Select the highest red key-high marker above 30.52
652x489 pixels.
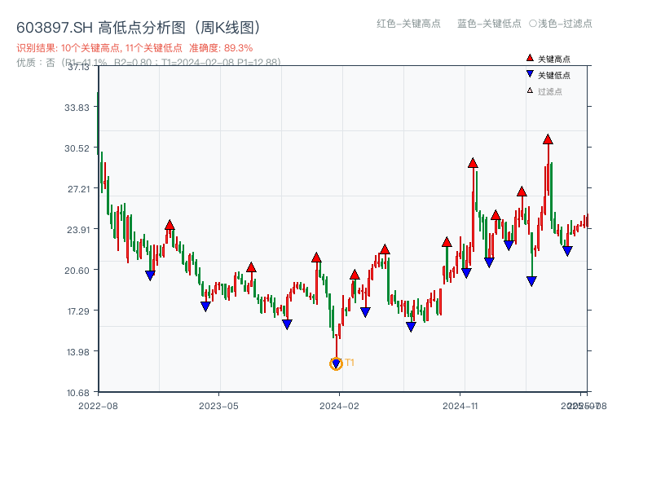[548, 139]
